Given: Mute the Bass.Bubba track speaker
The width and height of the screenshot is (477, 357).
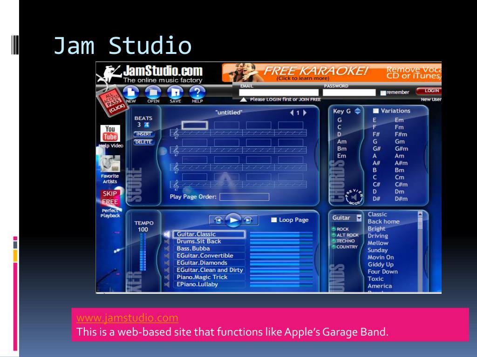Looking at the screenshot, I should point(167,249).
